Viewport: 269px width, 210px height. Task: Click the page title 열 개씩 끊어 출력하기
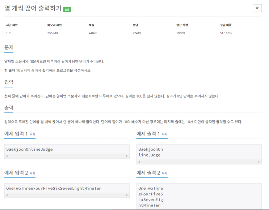coord(33,8)
